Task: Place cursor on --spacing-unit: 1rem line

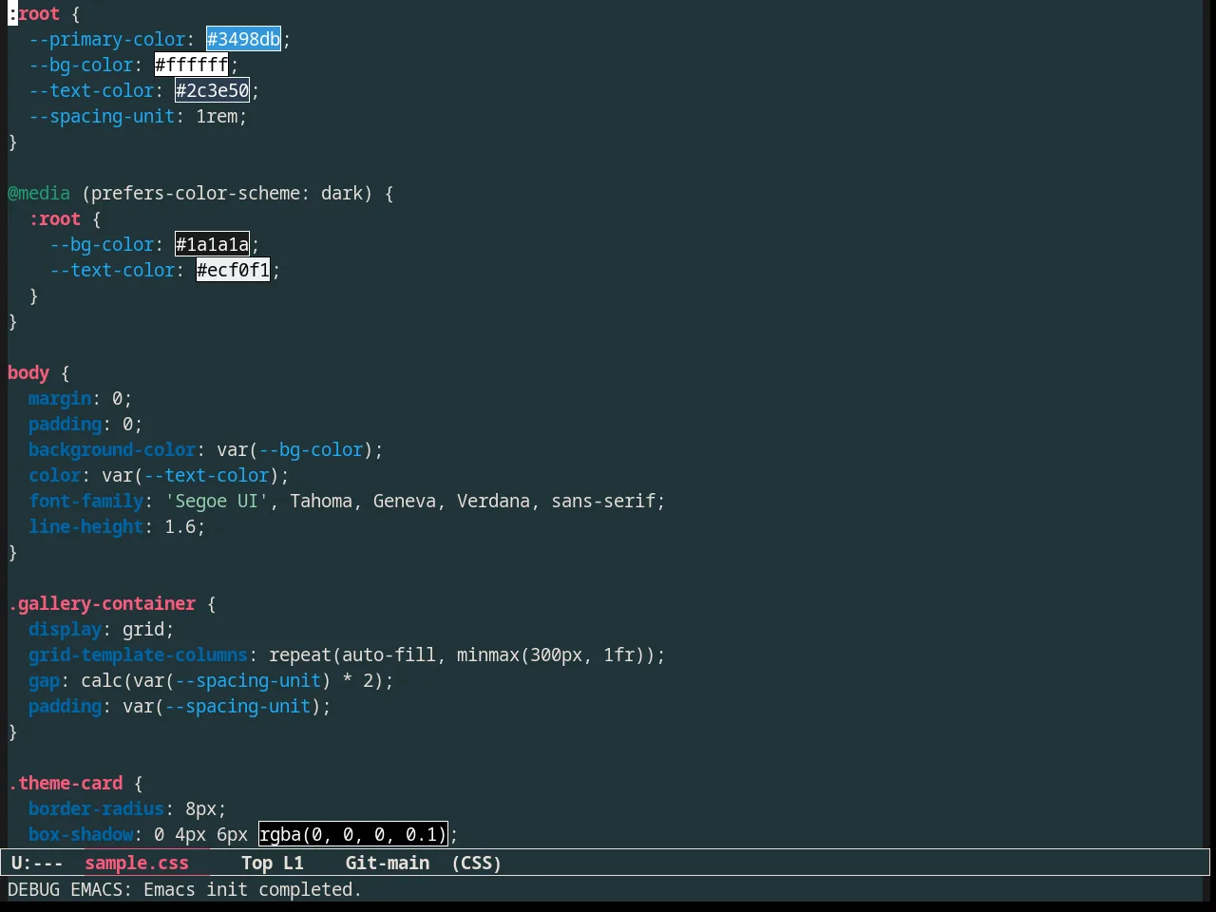Action: click(138, 116)
